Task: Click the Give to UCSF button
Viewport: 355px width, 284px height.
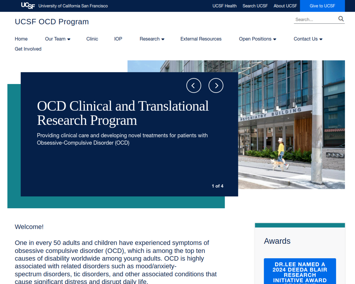Action: (x=322, y=6)
